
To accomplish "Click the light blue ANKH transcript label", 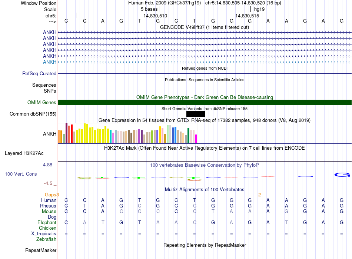I will (x=50, y=62).
